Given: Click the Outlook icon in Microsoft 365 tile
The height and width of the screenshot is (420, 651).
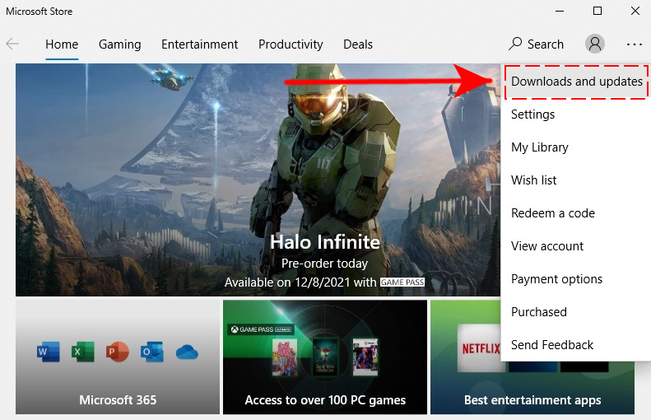Looking at the screenshot, I should 151,352.
